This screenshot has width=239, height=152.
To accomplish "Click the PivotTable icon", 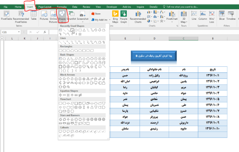I will pyautogui.click(x=7, y=15).
